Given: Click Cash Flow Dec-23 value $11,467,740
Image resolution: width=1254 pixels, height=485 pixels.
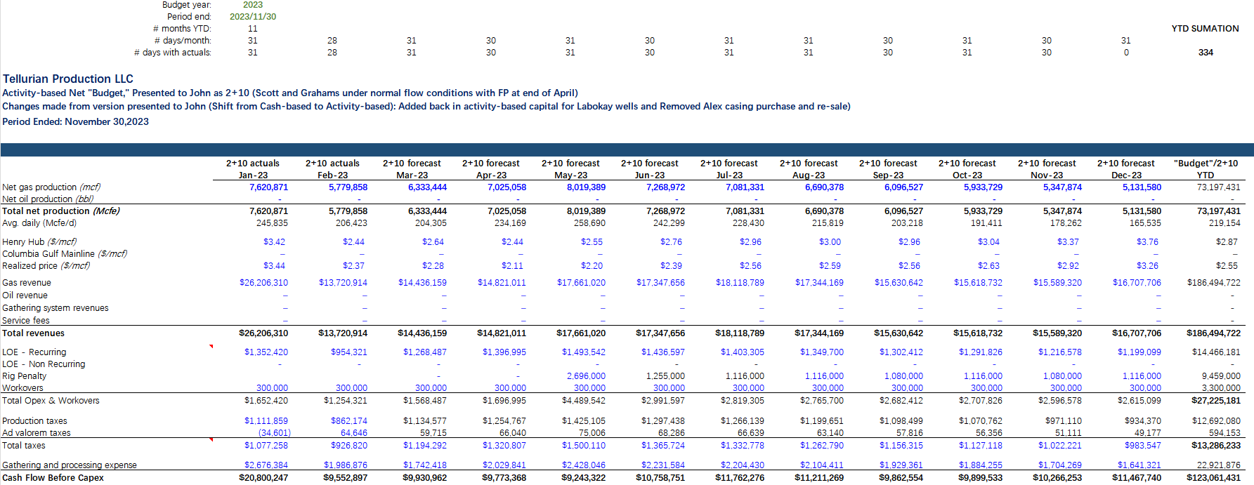Looking at the screenshot, I should pos(1137,478).
